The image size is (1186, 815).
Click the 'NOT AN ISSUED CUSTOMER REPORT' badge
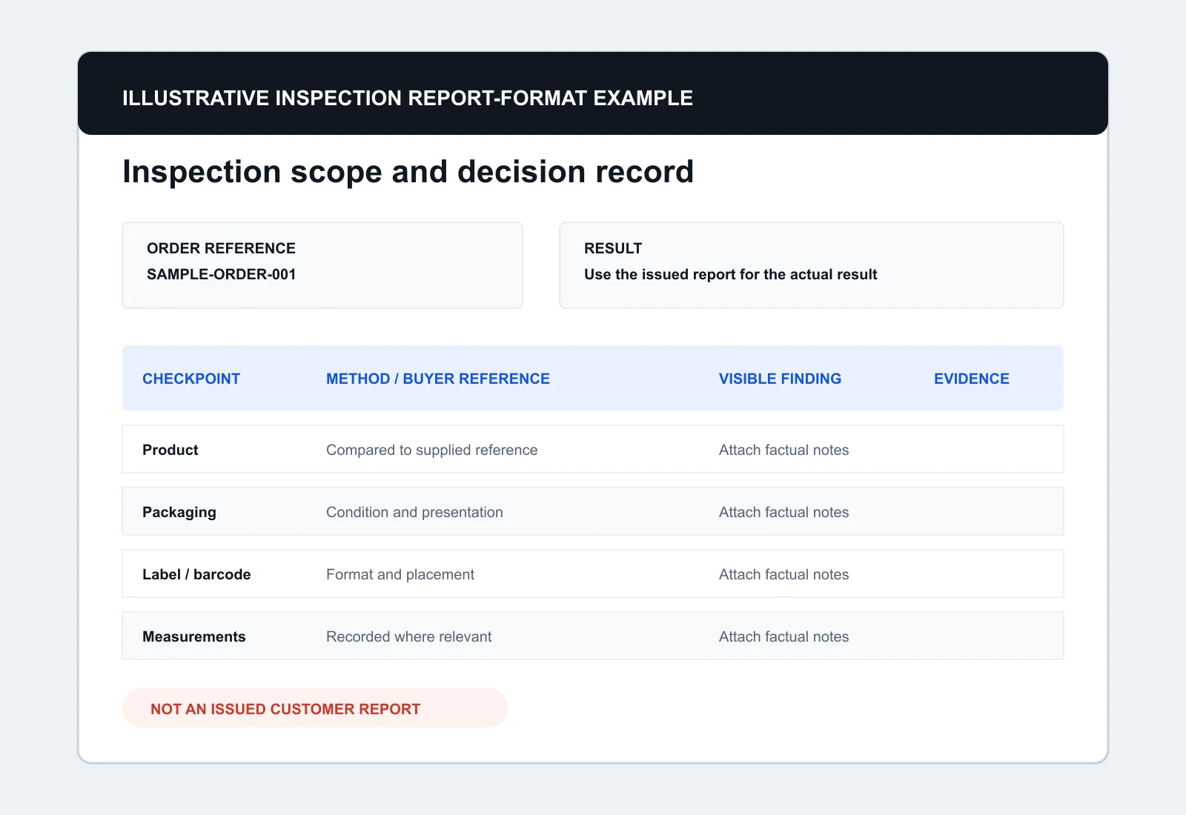coord(315,708)
